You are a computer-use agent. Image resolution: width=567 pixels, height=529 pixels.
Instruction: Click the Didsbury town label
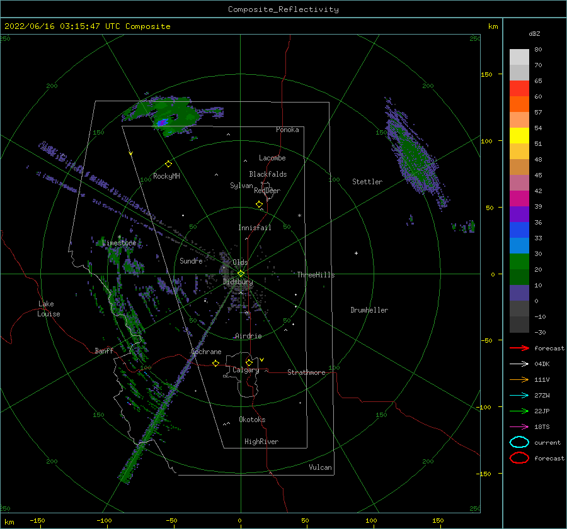click(238, 282)
